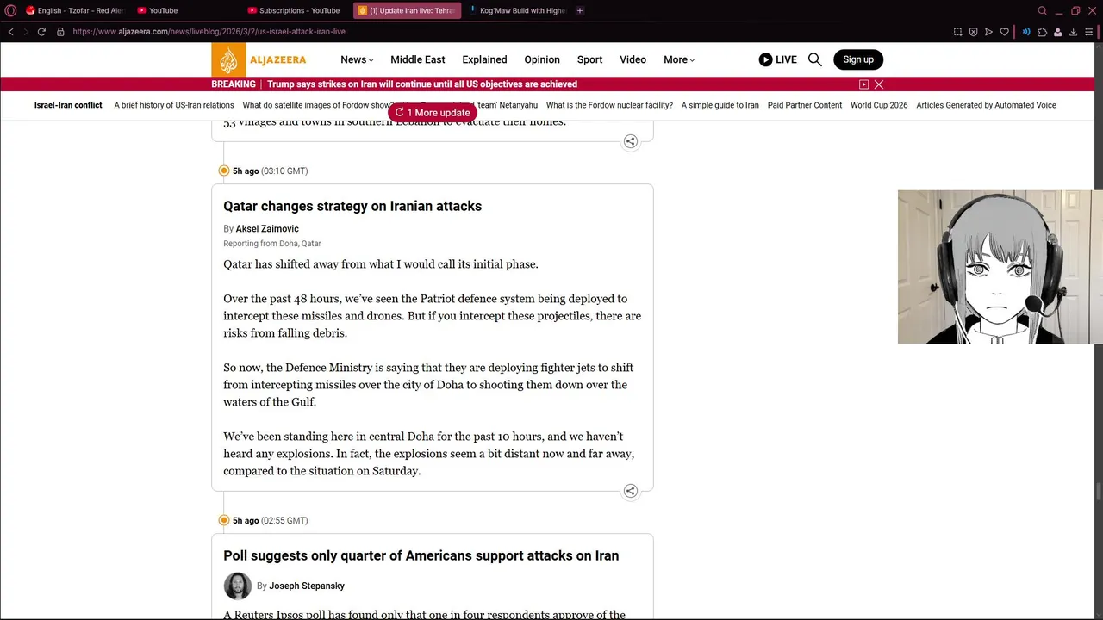Image resolution: width=1103 pixels, height=620 pixels.
Task: Click Joseph Stepansky's author photo
Action: point(237,586)
